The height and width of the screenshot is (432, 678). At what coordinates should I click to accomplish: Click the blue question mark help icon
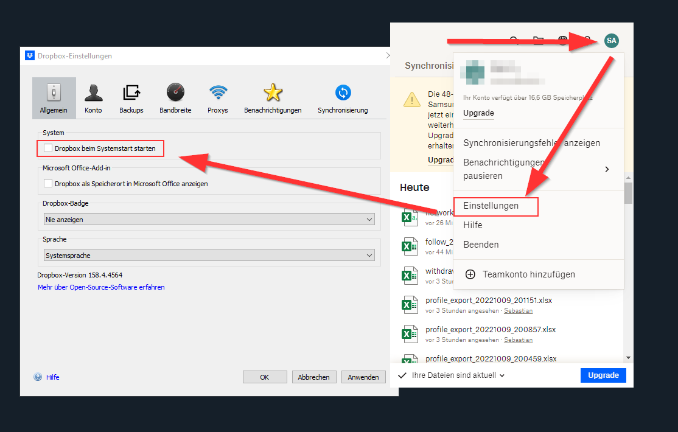[x=38, y=377]
